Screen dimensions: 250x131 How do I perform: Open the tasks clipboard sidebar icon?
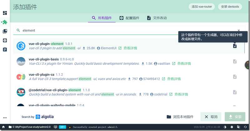(5, 50)
